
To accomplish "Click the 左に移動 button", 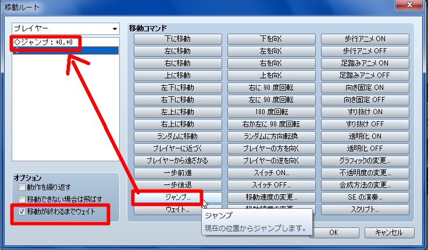I will (178, 51).
